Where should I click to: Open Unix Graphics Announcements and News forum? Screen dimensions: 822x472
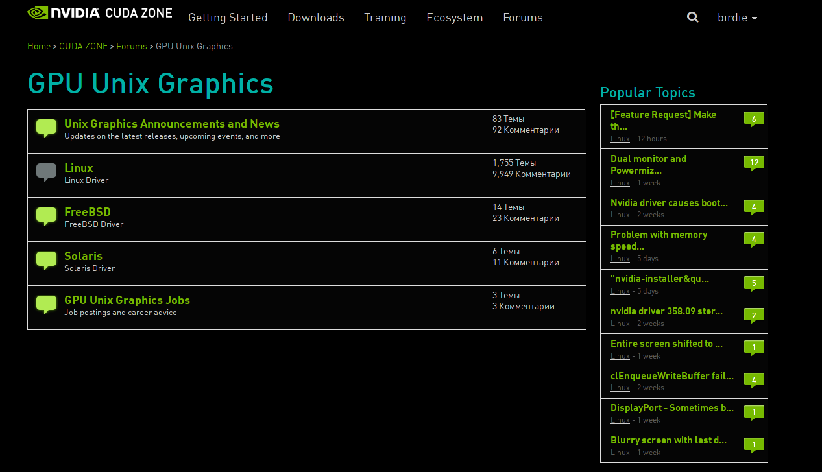[x=172, y=124]
